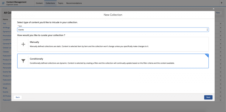Screen dimensions: 226x112
Task: Switch to the Content tab
Action: pyautogui.click(x=39, y=3)
